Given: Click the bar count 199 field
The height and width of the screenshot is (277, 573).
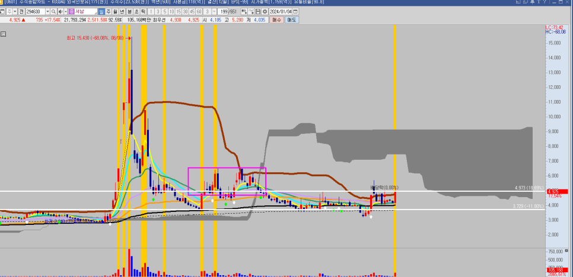Looking at the screenshot, I should (x=222, y=12).
